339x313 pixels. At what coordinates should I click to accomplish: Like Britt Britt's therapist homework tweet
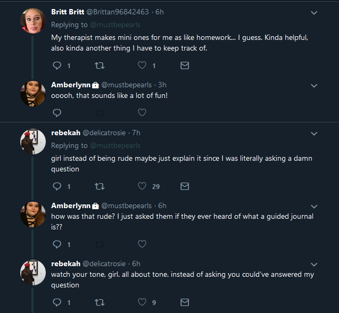[x=142, y=65]
